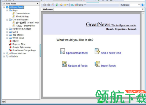
Task: Click the Forward navigation arrow
Action: click(49, 5)
